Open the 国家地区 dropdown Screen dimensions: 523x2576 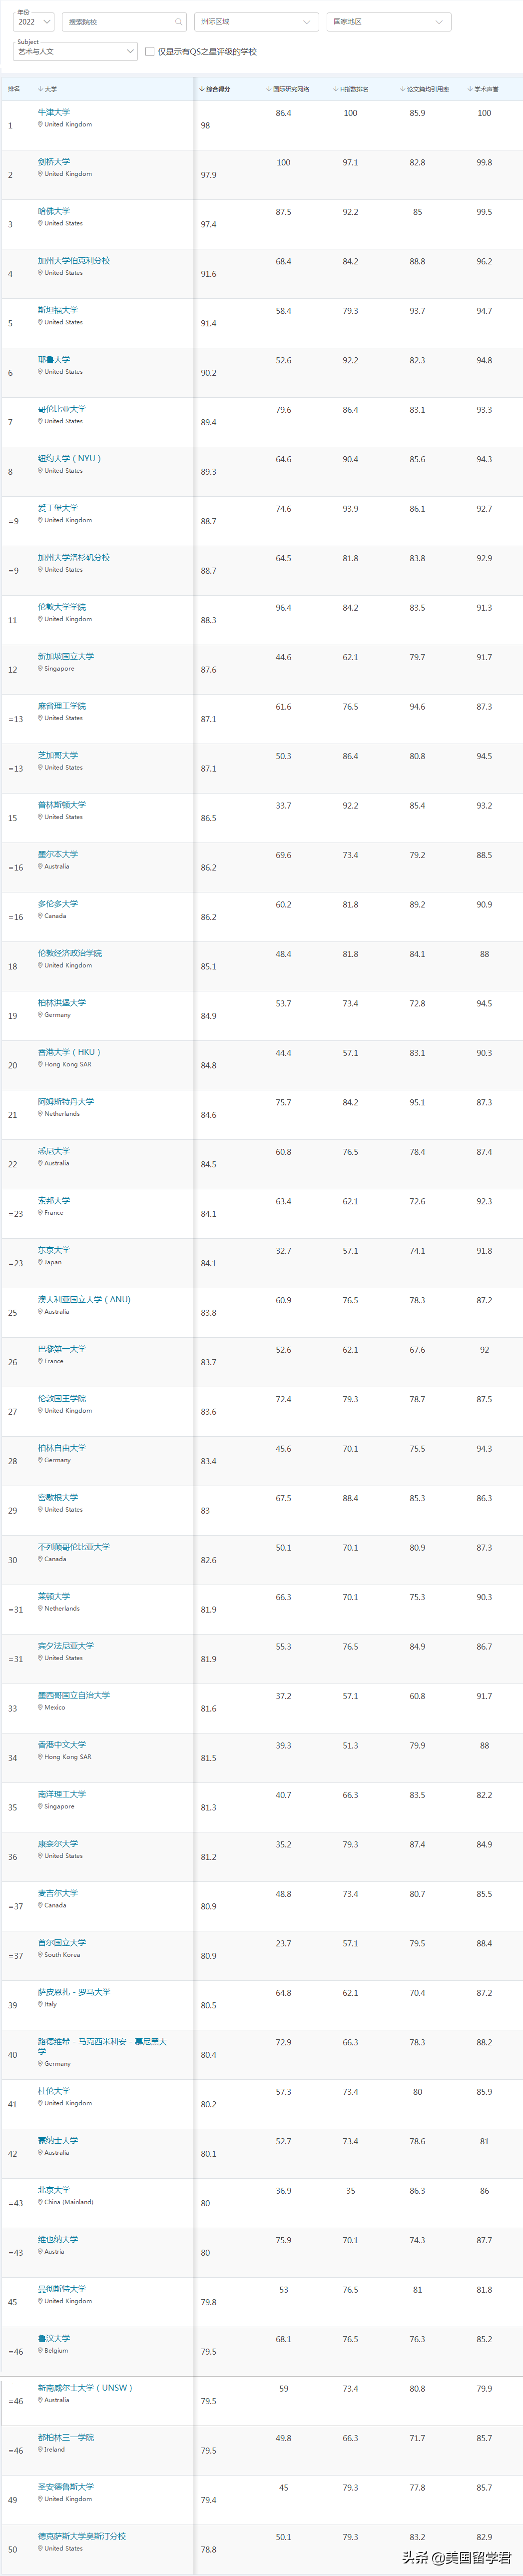pos(388,22)
